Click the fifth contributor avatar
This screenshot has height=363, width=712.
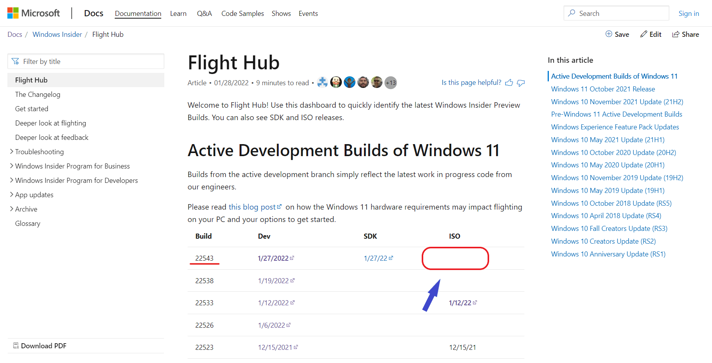[x=377, y=82]
